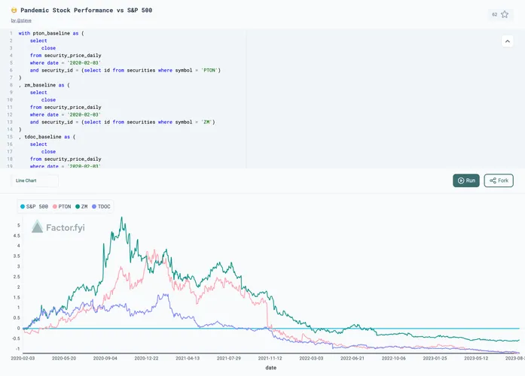Fork this query
Image resolution: width=525 pixels, height=376 pixels.
click(x=499, y=180)
